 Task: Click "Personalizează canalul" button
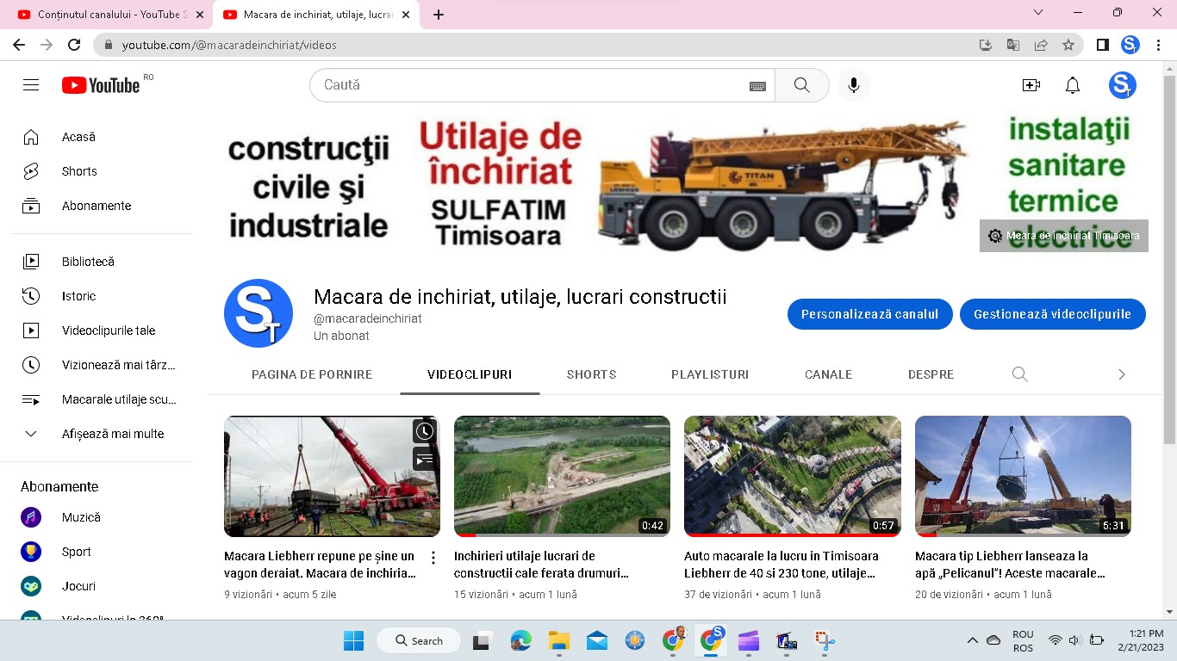(x=869, y=314)
